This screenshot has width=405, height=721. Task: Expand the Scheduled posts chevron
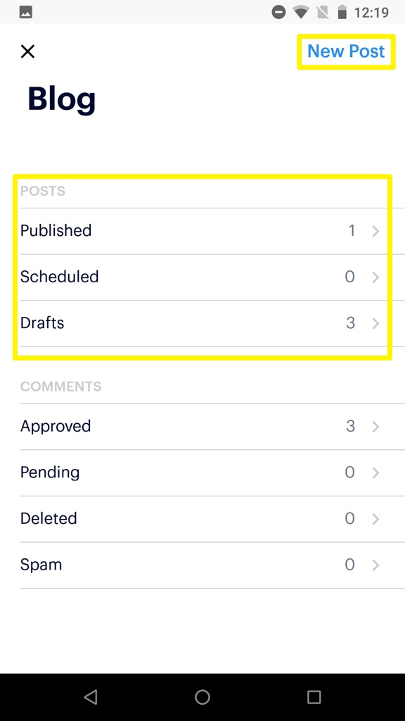pos(375,277)
